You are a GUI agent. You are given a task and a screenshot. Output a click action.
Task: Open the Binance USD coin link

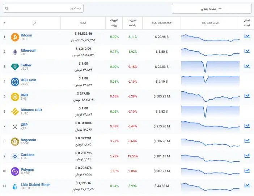(x=31, y=110)
